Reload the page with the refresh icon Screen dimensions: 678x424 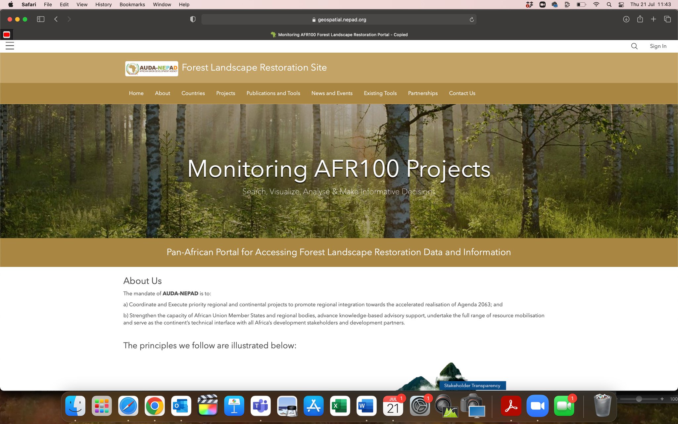(472, 20)
